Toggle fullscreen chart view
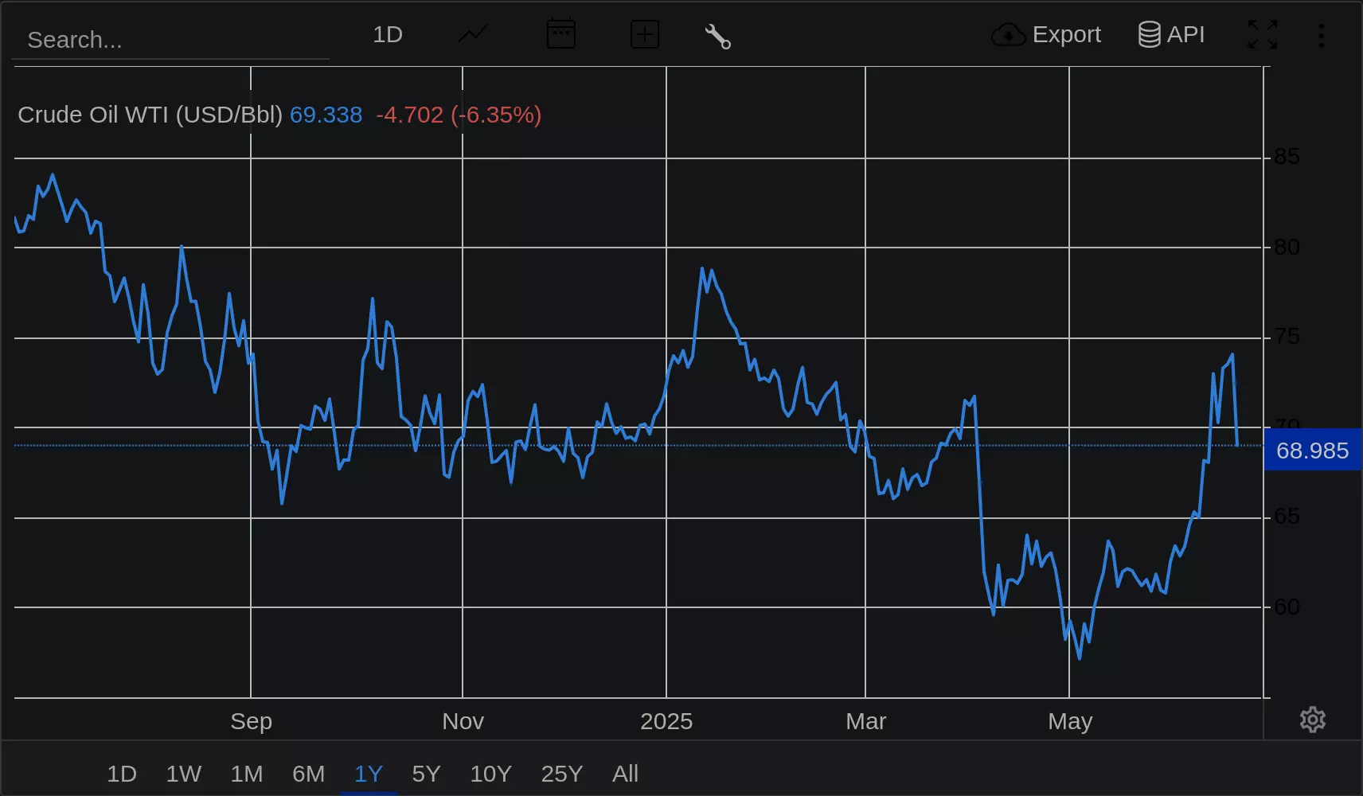 [1262, 34]
